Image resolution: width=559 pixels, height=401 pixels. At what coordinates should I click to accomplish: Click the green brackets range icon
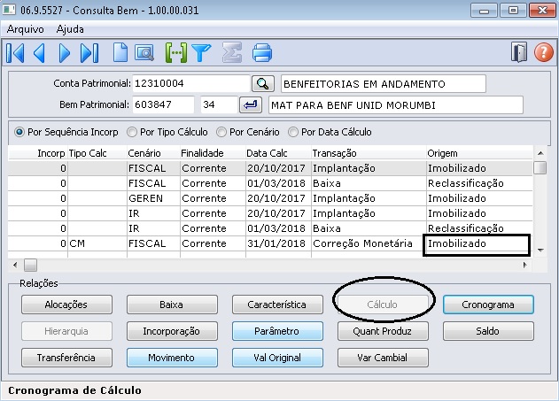pos(175,53)
